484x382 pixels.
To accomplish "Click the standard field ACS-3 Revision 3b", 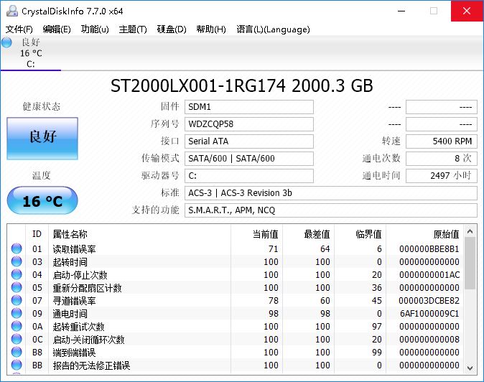I will [331, 193].
